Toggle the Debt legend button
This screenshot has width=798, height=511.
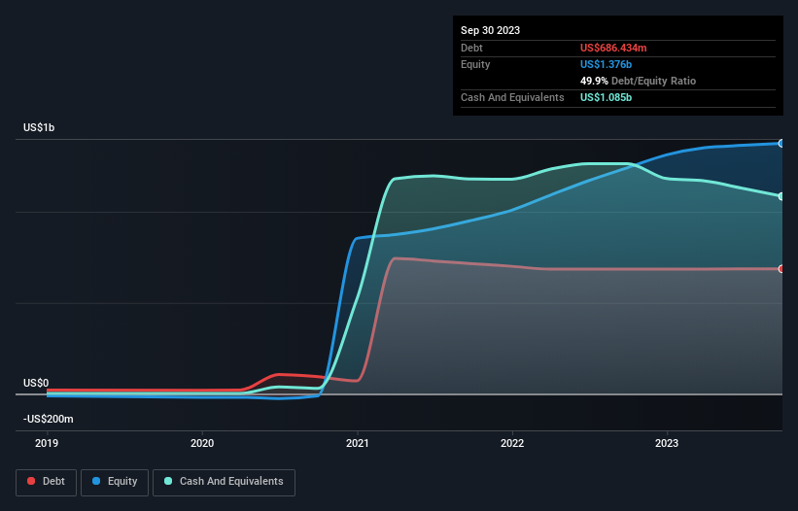(x=47, y=482)
